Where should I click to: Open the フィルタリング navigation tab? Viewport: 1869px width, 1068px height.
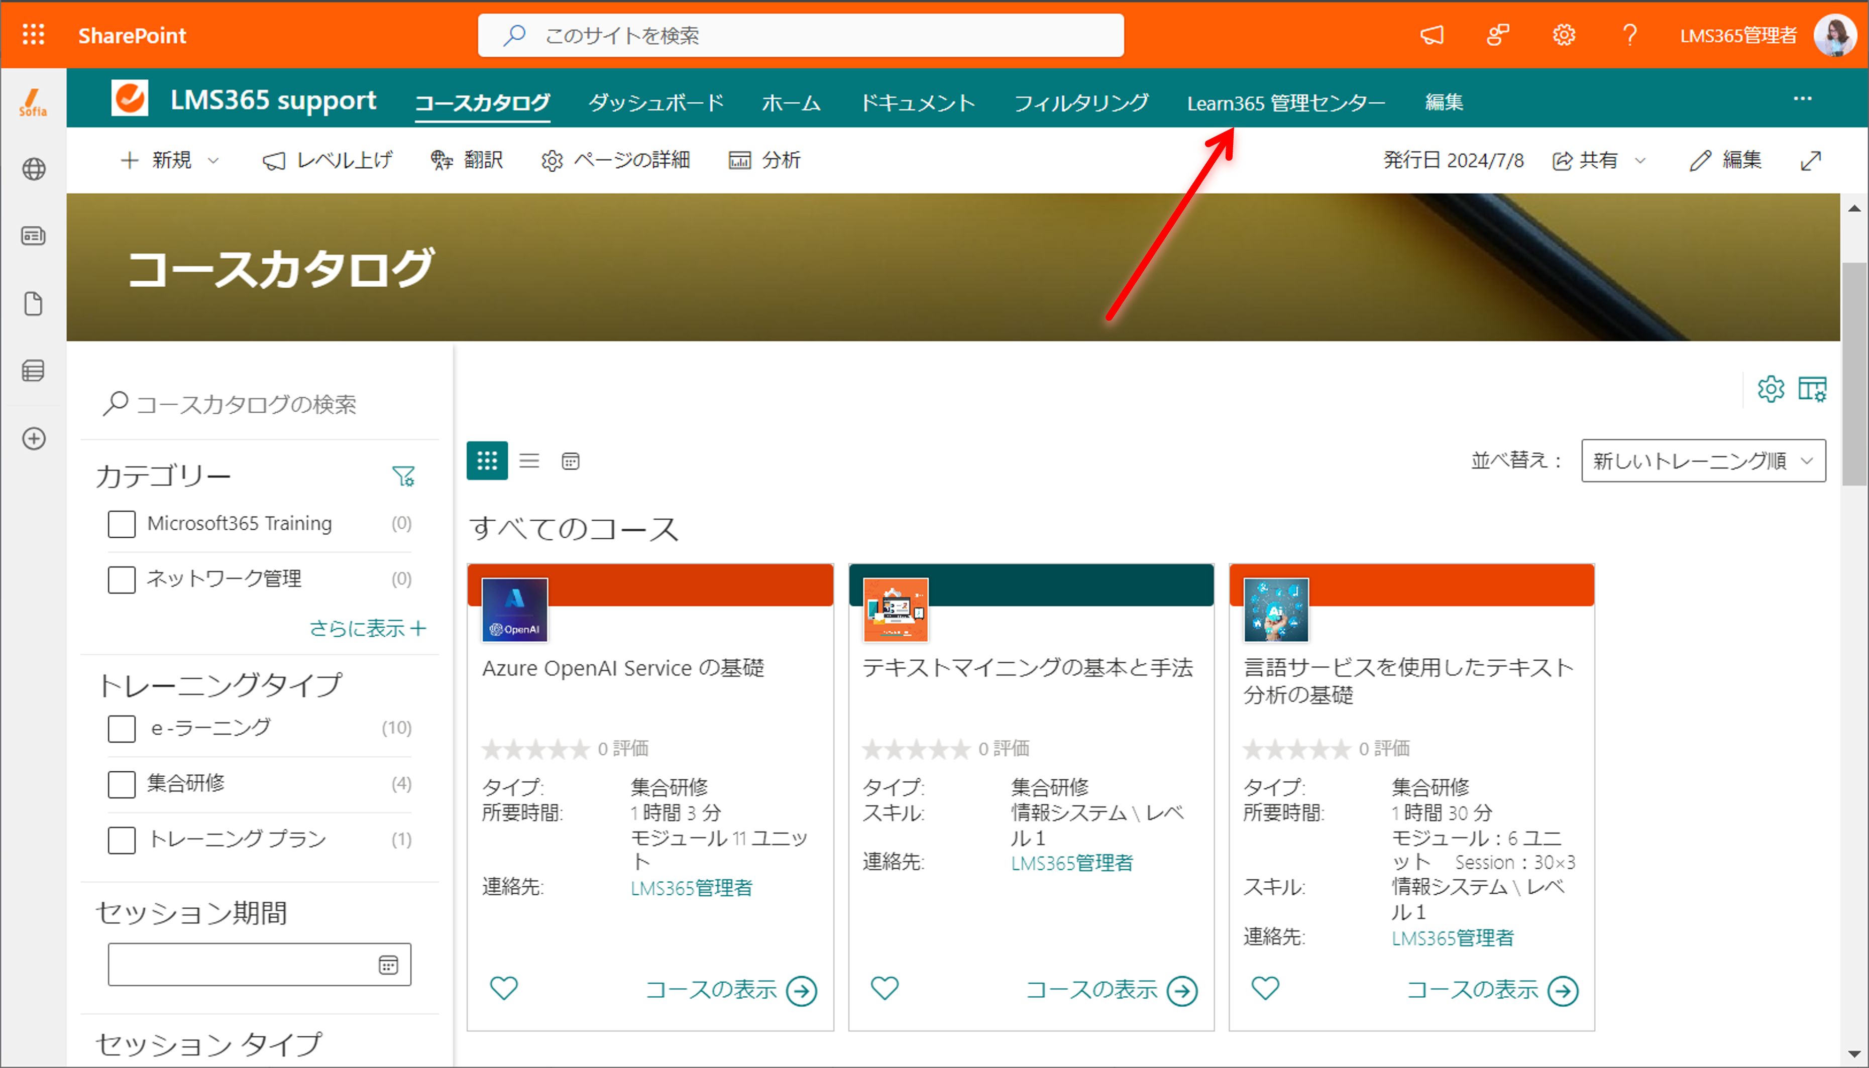pos(1081,102)
